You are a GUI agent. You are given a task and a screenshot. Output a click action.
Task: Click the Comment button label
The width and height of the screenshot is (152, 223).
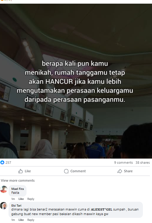(78, 171)
